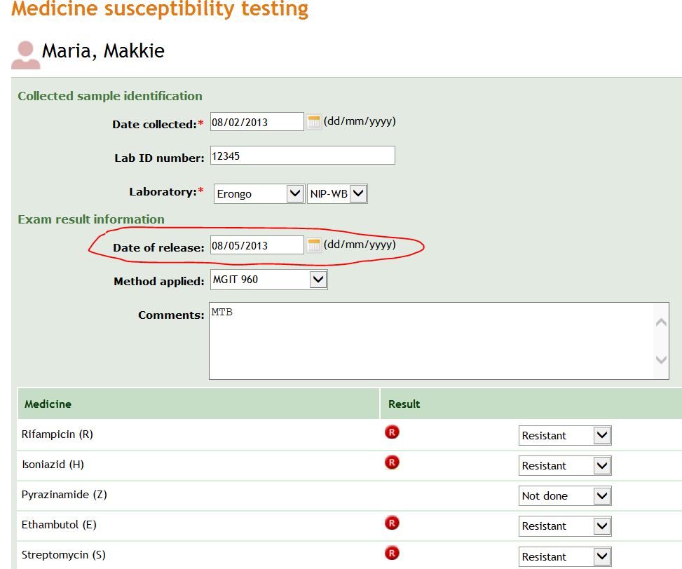Click the Date collected input field
This screenshot has width=682, height=569.
pyautogui.click(x=257, y=122)
